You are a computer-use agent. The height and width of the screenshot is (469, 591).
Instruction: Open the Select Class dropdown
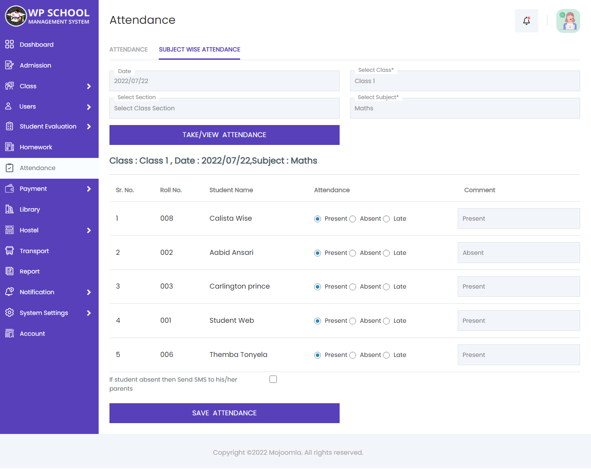pos(465,81)
